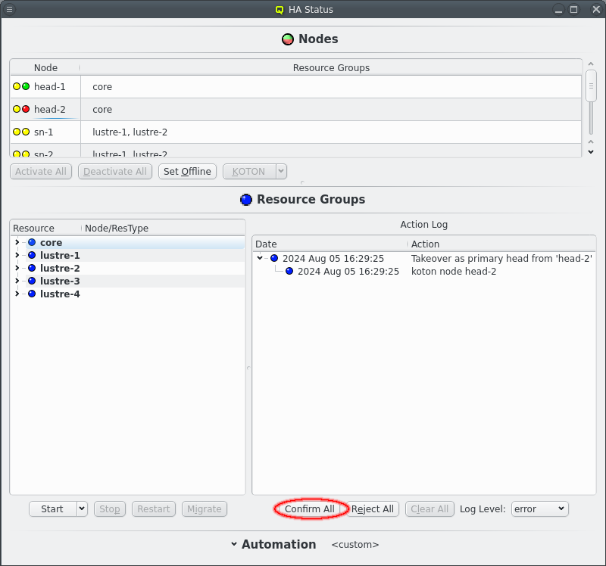Click the Resource Groups column header in Nodes
The height and width of the screenshot is (566, 606).
tap(331, 67)
